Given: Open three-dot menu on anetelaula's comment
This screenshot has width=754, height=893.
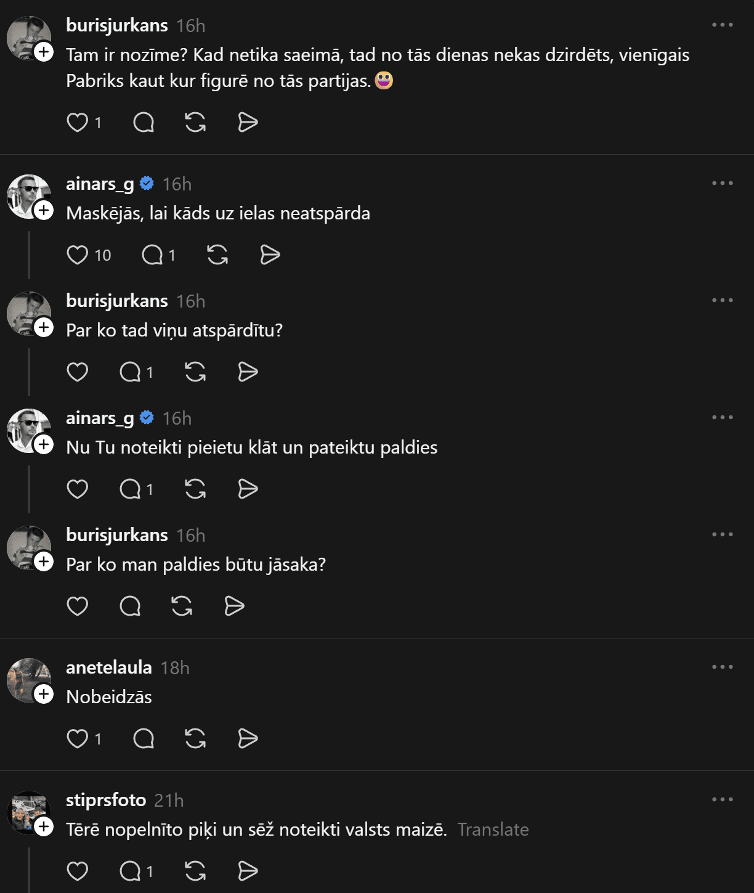Looking at the screenshot, I should [722, 667].
